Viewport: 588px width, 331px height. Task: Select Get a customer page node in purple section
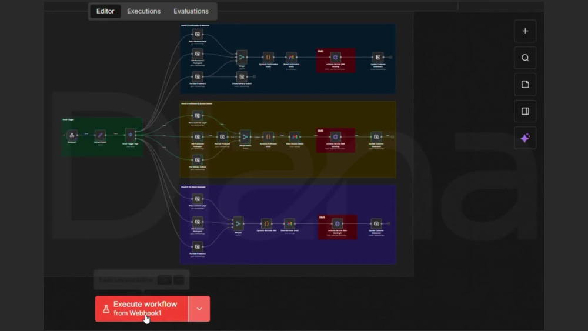pyautogui.click(x=198, y=199)
